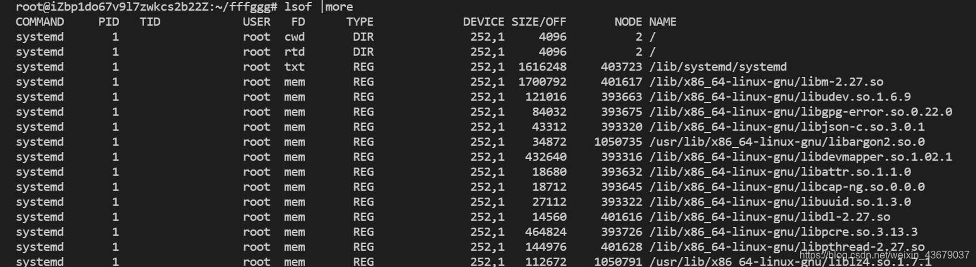Click the /lib/systemd/systemd path
This screenshot has height=267, width=976.
[717, 67]
